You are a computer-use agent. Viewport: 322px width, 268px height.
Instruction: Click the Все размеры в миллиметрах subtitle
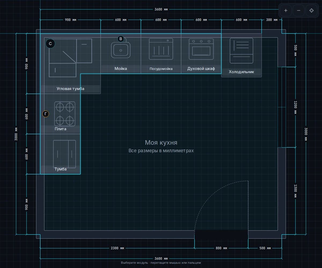pyautogui.click(x=161, y=151)
